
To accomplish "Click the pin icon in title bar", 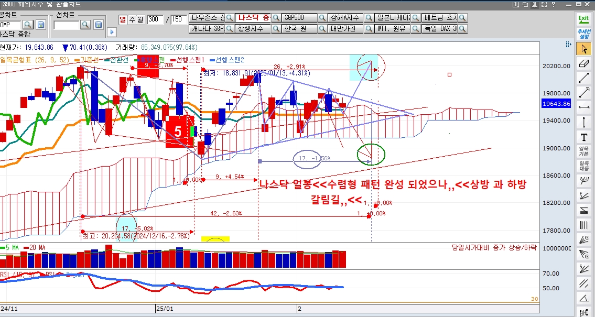I will click(x=535, y=5).
